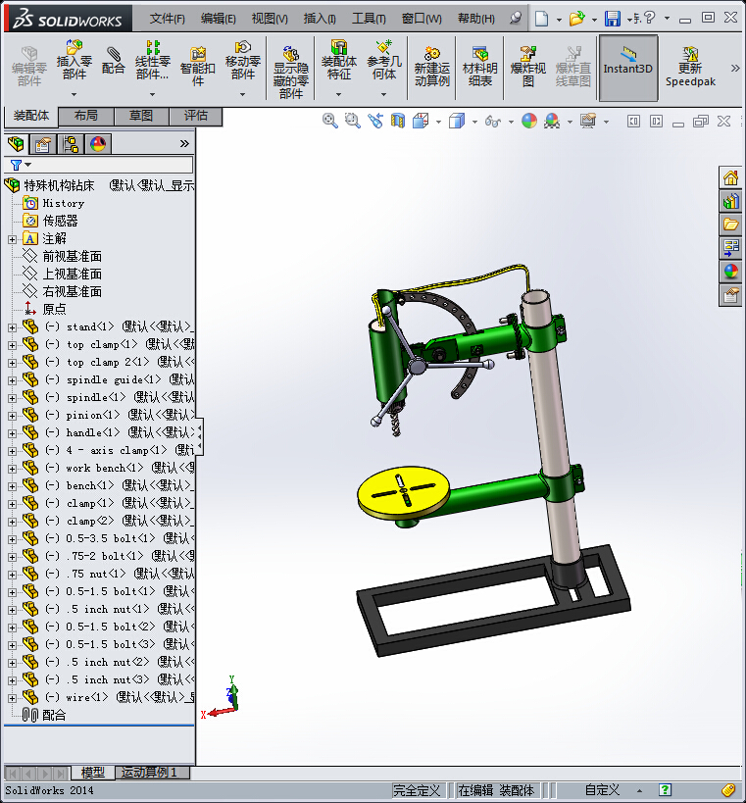746x803 pixels.
Task: Create New Motion Study (新建运动算例)
Action: pyautogui.click(x=432, y=66)
